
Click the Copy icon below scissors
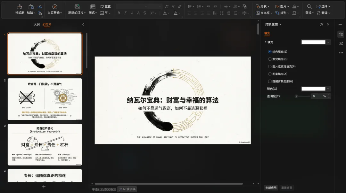click(40, 13)
